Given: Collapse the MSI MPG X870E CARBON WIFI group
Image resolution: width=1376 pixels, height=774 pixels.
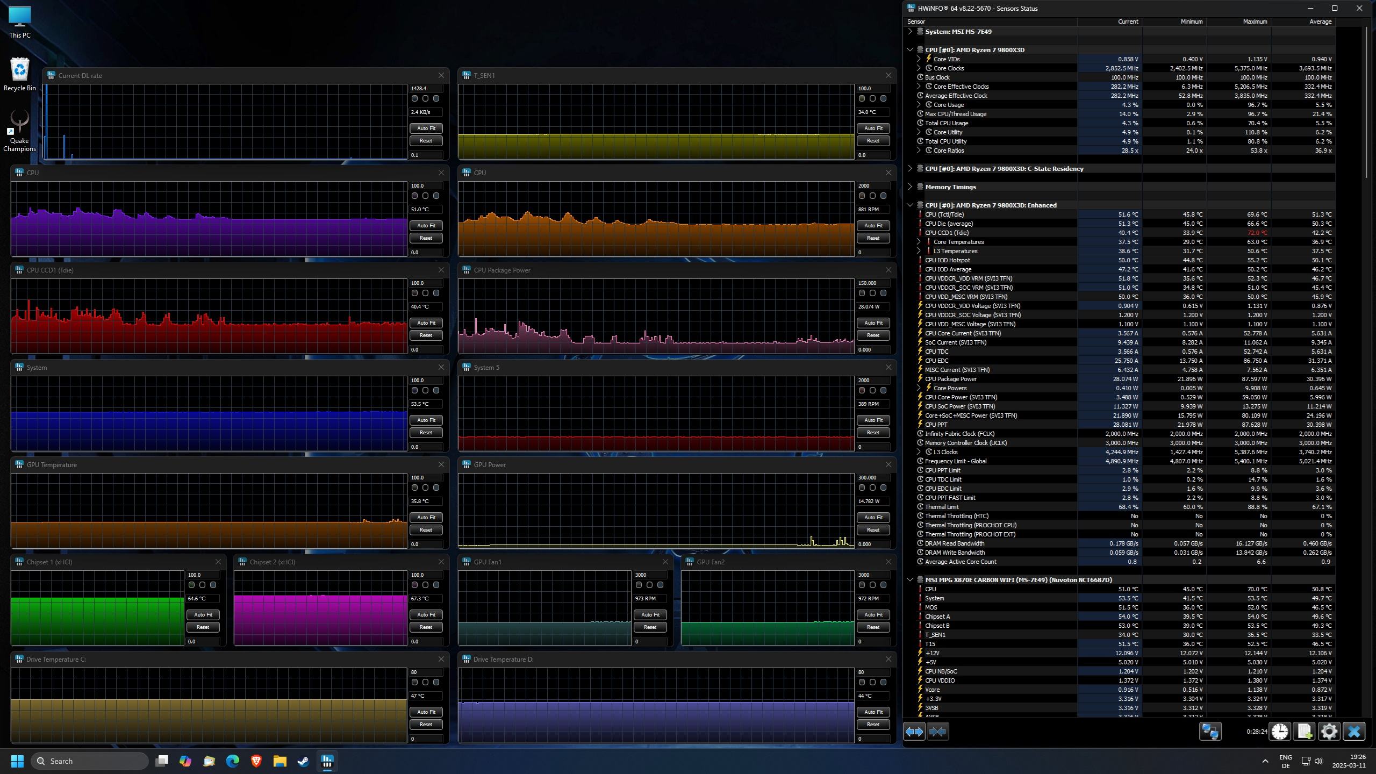Looking at the screenshot, I should (x=910, y=580).
